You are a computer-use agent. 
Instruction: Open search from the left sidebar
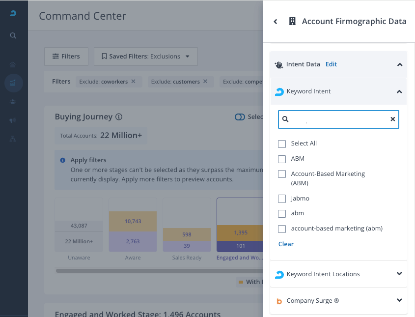click(13, 35)
